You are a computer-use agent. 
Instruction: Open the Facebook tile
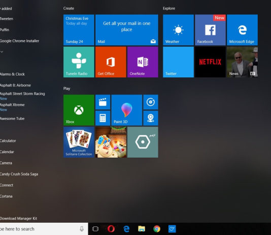click(x=210, y=30)
